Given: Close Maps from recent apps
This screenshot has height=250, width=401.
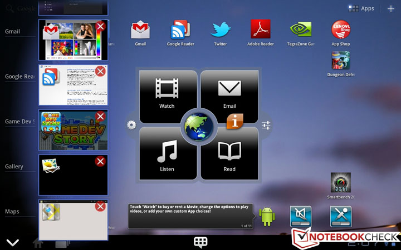Looking at the screenshot, I should (x=100, y=206).
